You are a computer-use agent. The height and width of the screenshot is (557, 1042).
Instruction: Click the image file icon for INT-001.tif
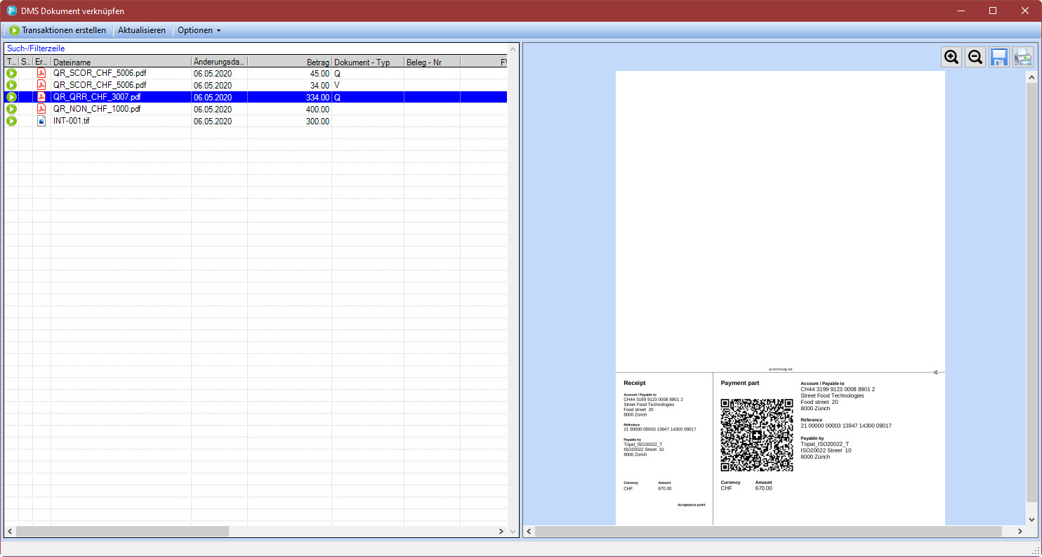(x=41, y=122)
